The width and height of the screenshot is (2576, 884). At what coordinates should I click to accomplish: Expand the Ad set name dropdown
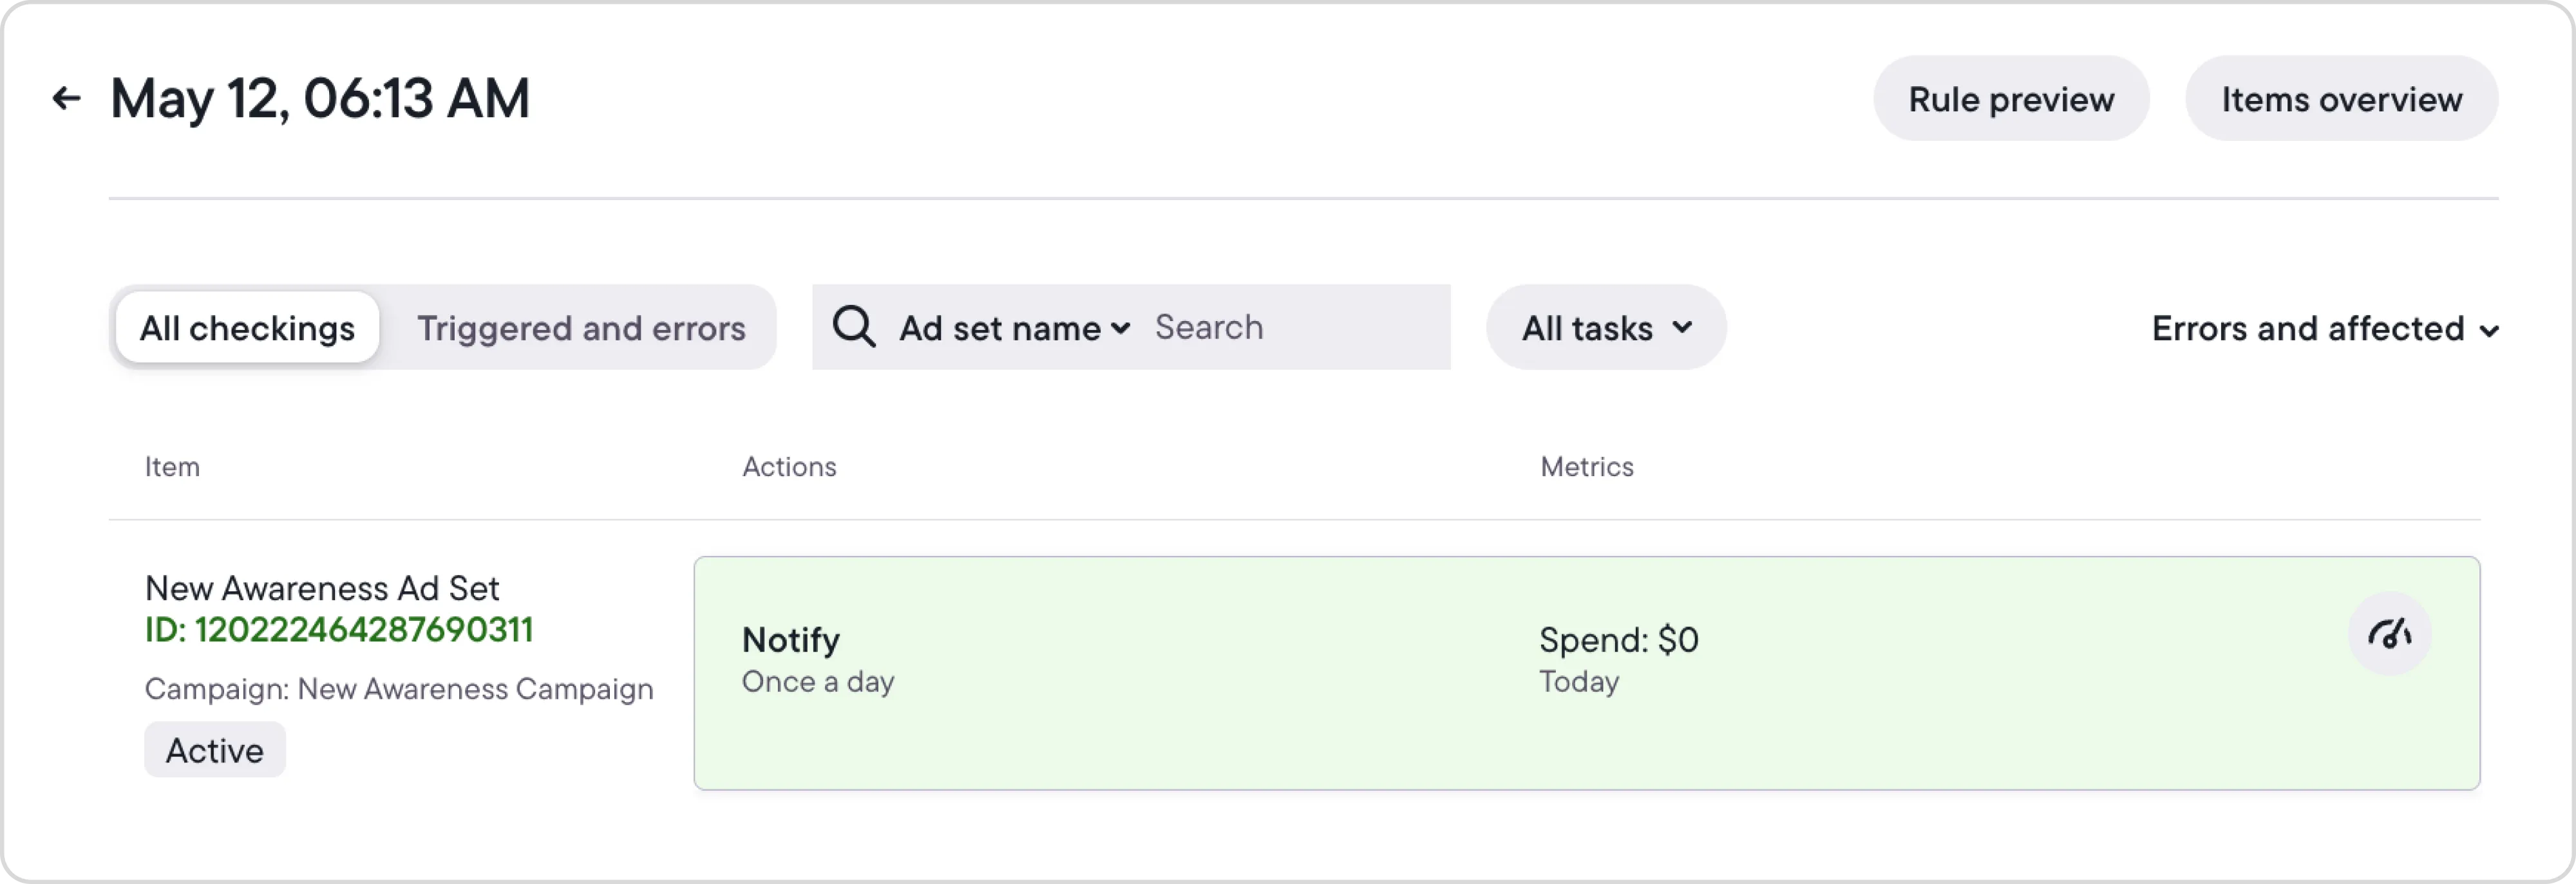pos(1014,327)
